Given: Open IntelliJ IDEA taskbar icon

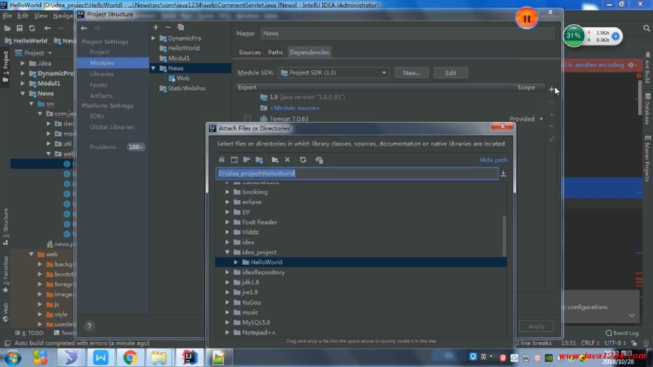Looking at the screenshot, I should coord(190,357).
